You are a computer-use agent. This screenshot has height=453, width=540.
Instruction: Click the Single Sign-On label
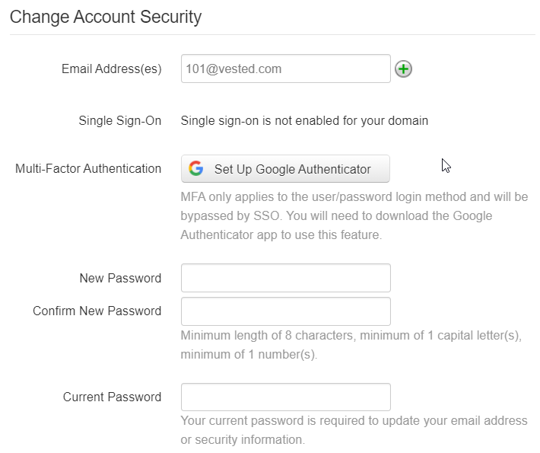click(119, 120)
